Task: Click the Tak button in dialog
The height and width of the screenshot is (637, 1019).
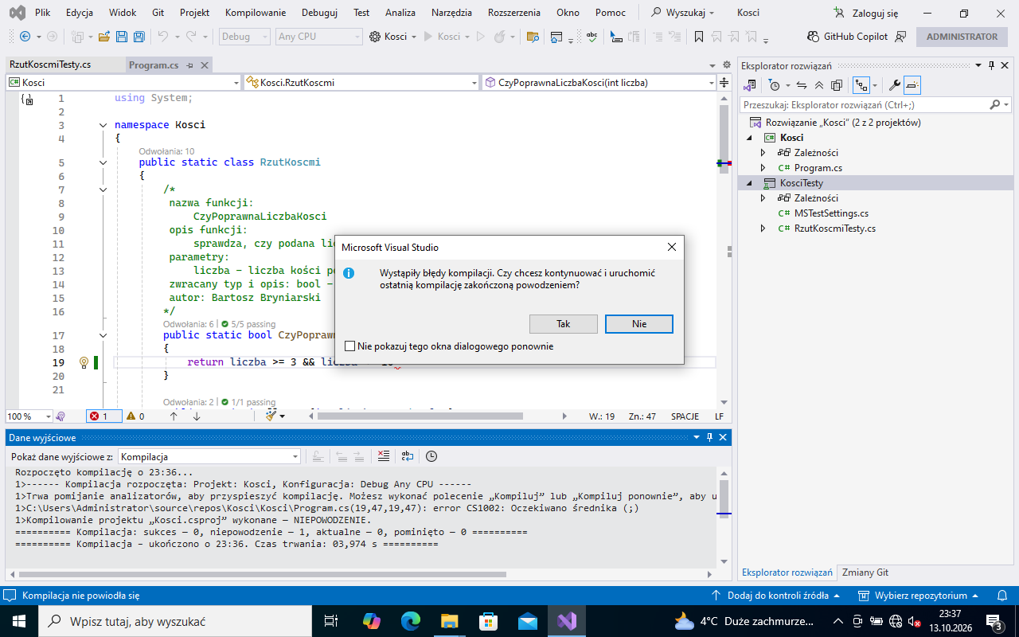Action: point(564,324)
